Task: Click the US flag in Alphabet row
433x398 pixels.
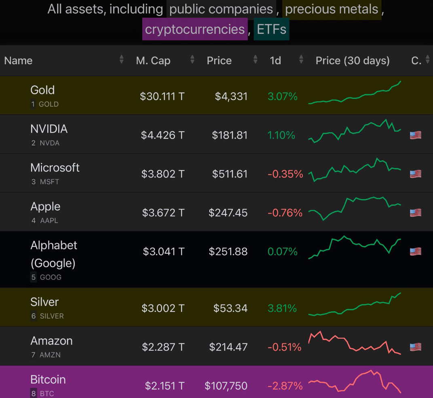Action: pyautogui.click(x=415, y=251)
